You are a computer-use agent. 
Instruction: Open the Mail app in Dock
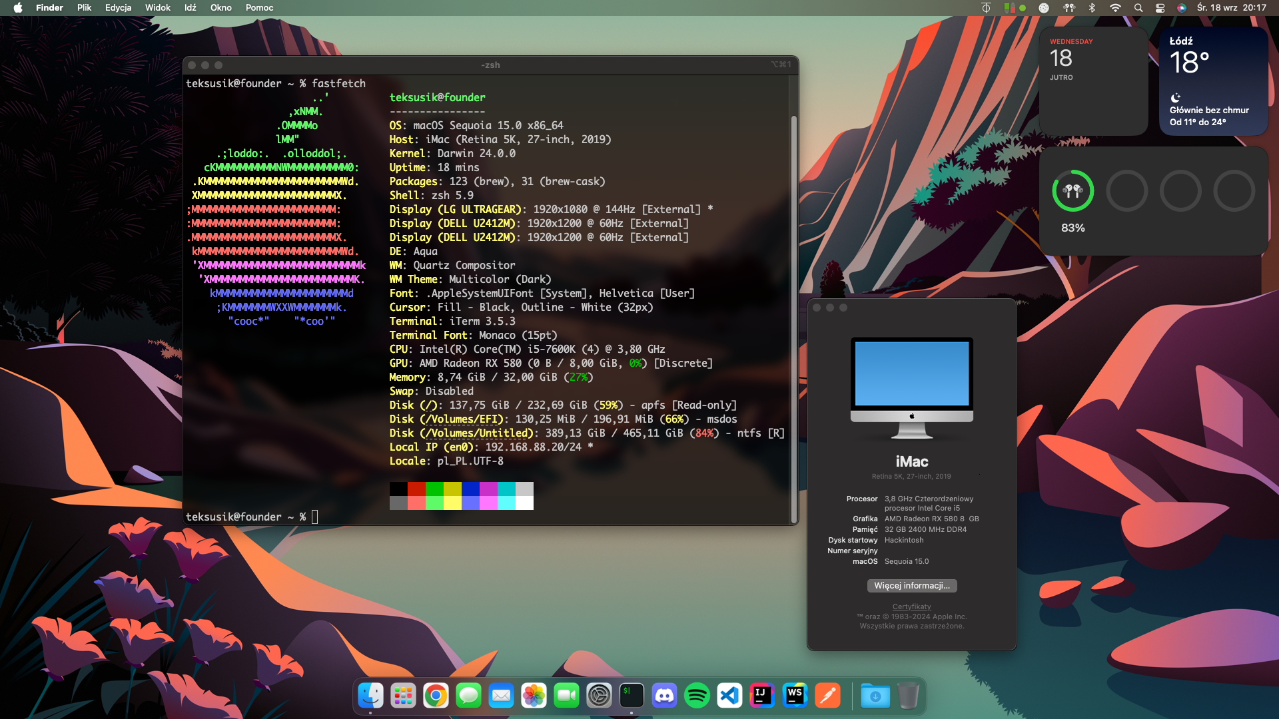pos(501,696)
